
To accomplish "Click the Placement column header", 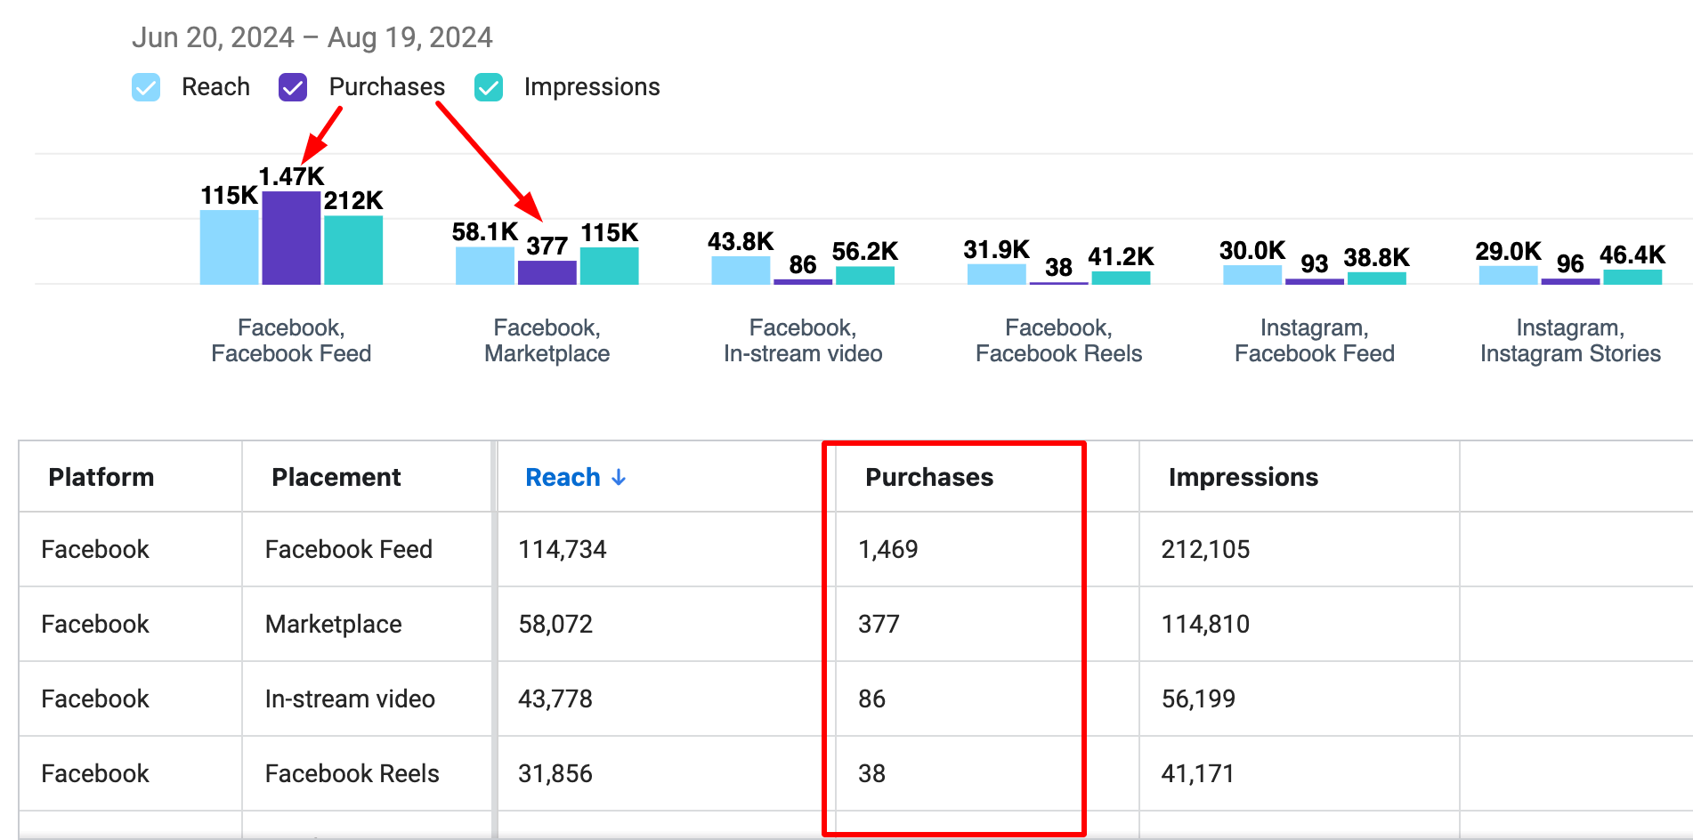I will (x=336, y=478).
